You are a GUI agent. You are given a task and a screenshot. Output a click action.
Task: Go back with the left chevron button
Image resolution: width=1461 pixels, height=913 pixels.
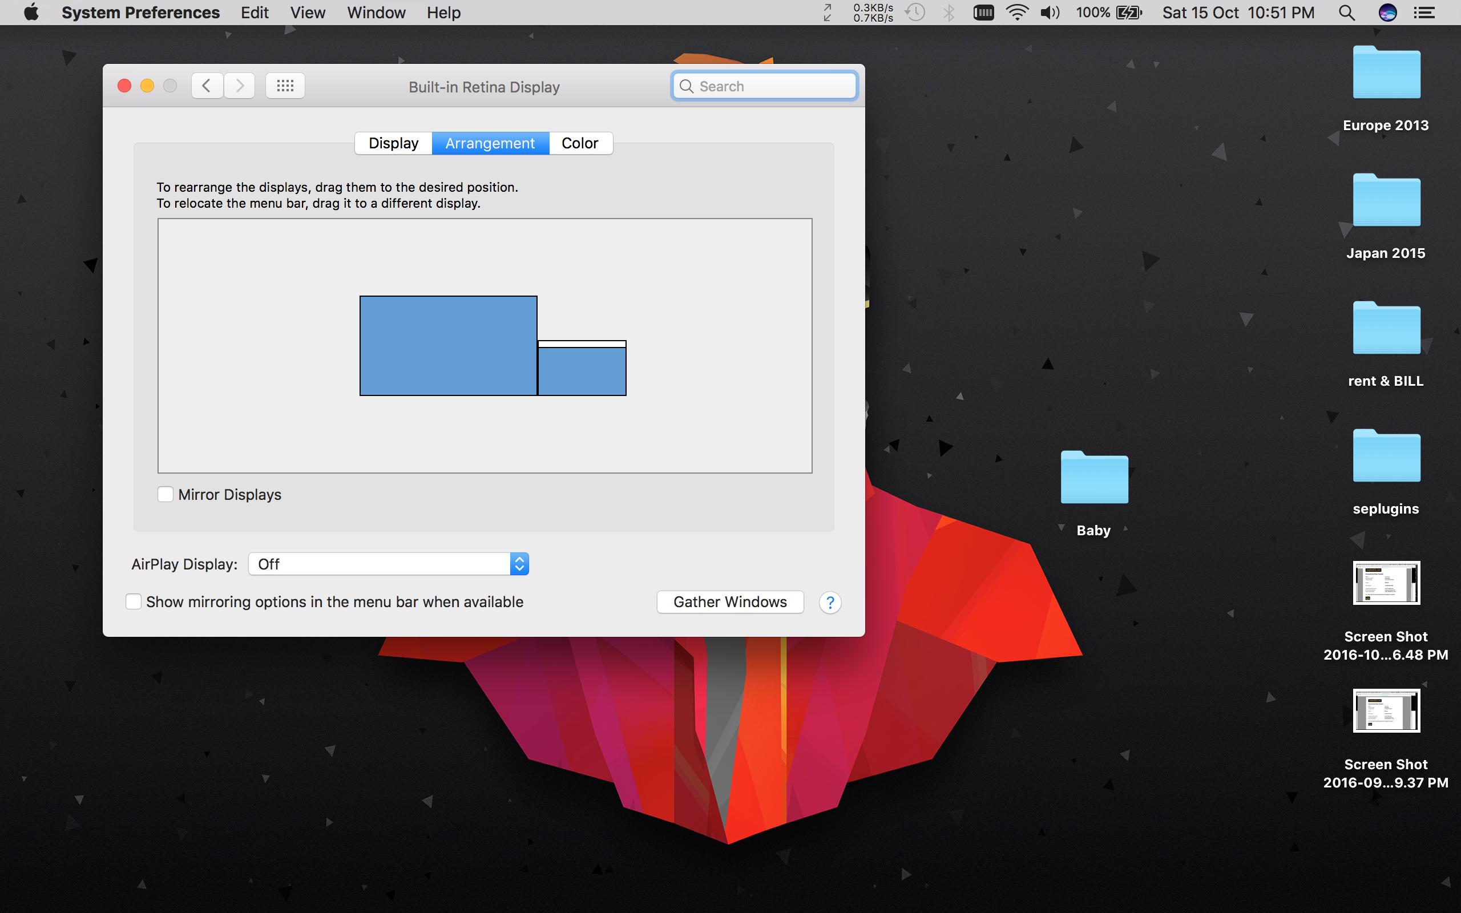[x=207, y=86]
